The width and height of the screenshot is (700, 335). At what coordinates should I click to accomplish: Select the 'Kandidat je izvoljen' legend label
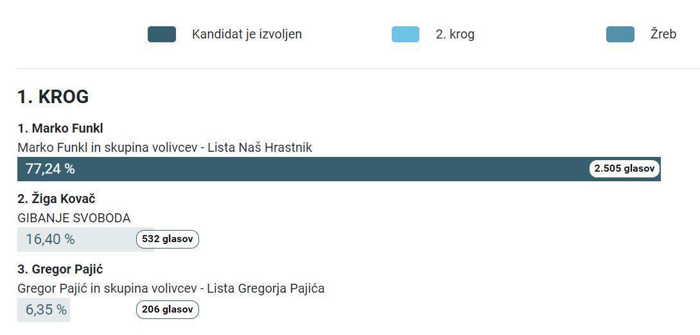point(247,35)
